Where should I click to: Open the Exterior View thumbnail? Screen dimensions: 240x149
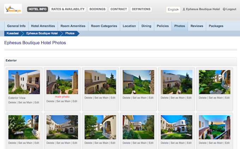(24, 82)
